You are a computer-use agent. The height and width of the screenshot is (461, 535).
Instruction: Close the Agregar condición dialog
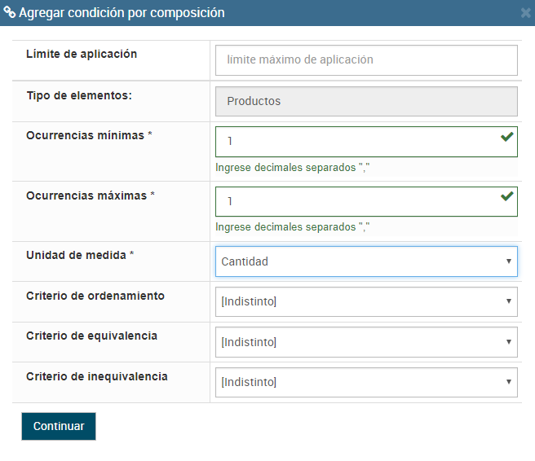click(526, 13)
